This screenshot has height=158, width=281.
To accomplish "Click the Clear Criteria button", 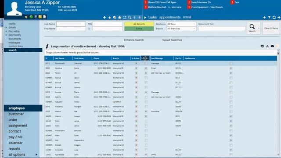I will (x=271, y=28).
